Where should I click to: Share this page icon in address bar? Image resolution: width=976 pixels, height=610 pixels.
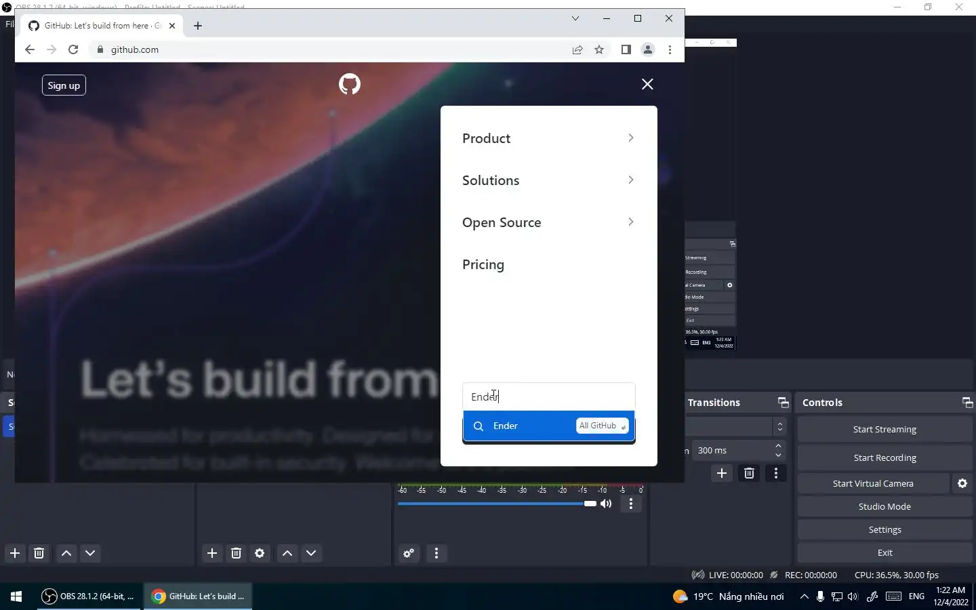(577, 49)
